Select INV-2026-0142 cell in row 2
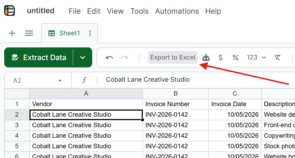The width and height of the screenshot is (295, 158). pyautogui.click(x=176, y=115)
